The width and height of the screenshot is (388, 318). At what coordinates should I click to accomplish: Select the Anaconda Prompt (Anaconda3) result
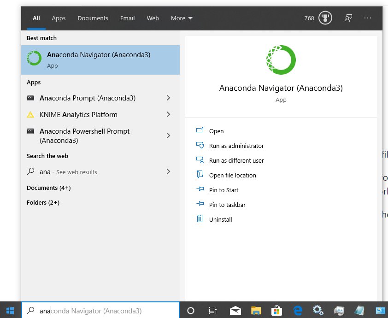[100, 98]
